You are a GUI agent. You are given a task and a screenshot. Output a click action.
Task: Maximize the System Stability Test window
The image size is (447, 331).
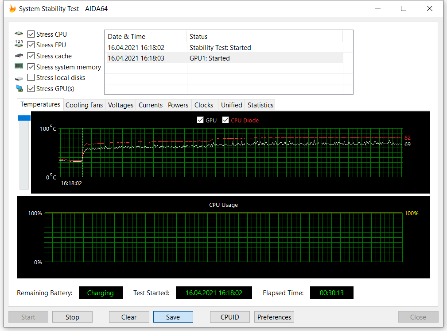click(x=404, y=8)
